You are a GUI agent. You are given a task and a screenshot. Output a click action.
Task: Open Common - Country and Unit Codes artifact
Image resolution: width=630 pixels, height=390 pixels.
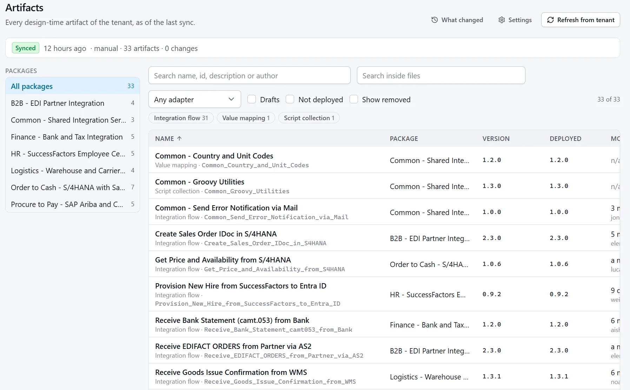[214, 156]
